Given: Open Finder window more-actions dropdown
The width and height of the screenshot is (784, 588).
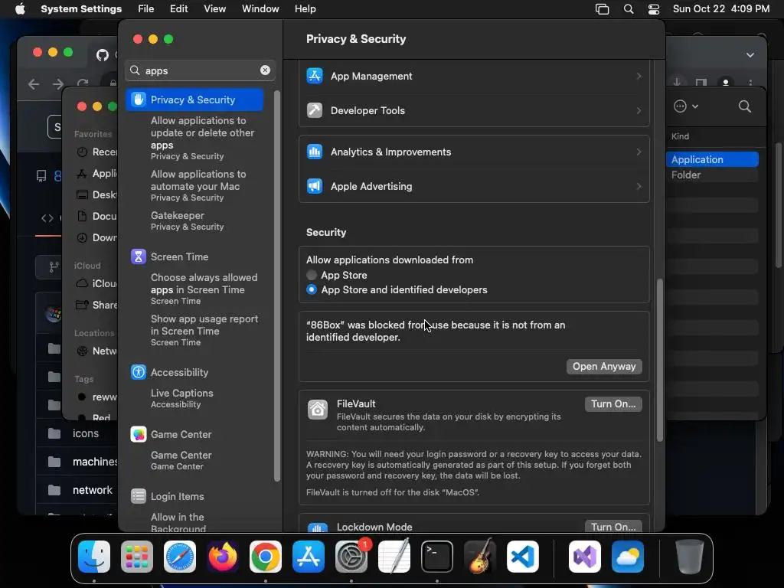Looking at the screenshot, I should point(685,106).
